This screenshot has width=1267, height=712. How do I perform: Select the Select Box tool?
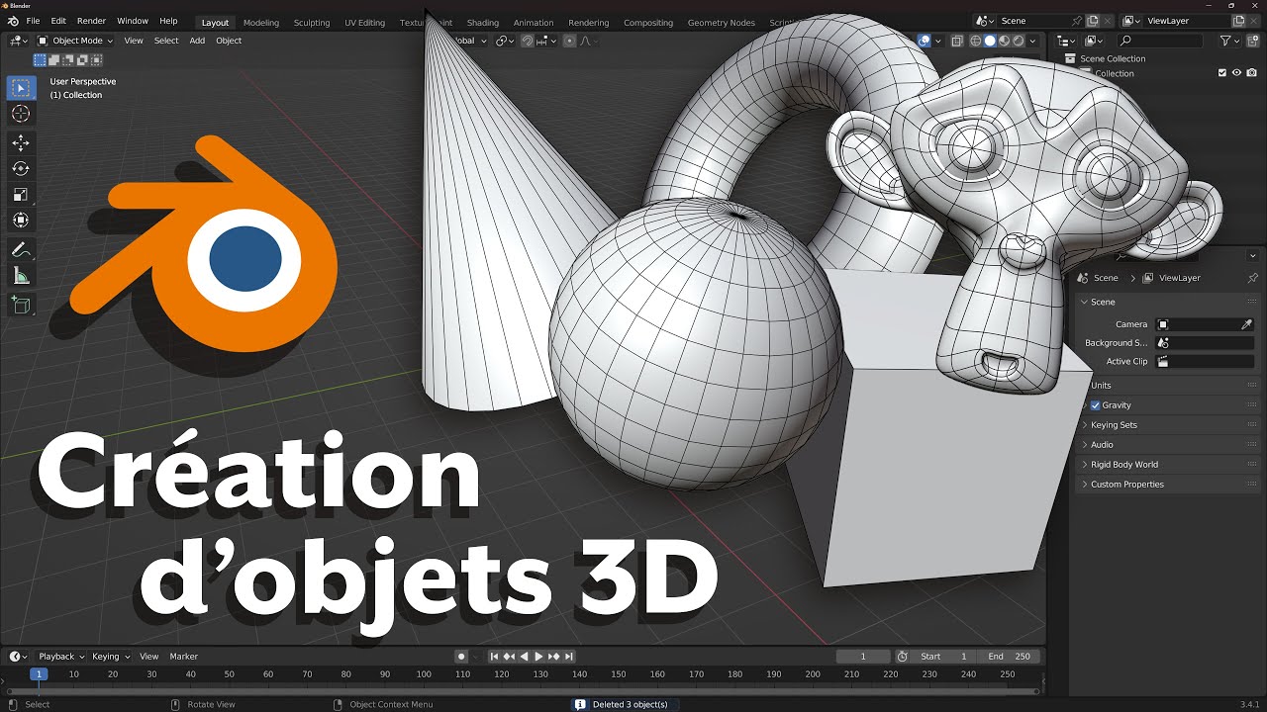(21, 88)
